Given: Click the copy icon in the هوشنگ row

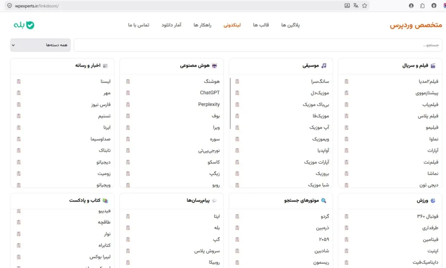Looking at the screenshot, I should click(128, 81).
